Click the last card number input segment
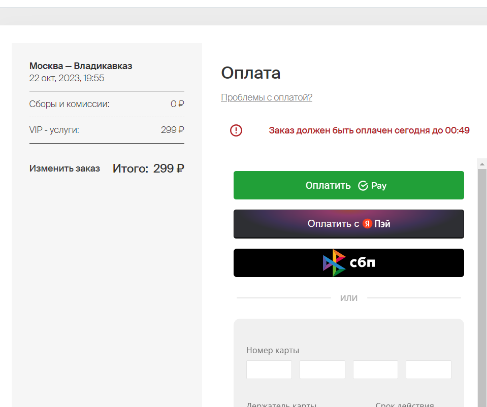The image size is (487, 407). click(428, 369)
